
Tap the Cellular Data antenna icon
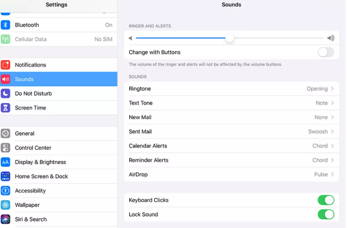5,39
